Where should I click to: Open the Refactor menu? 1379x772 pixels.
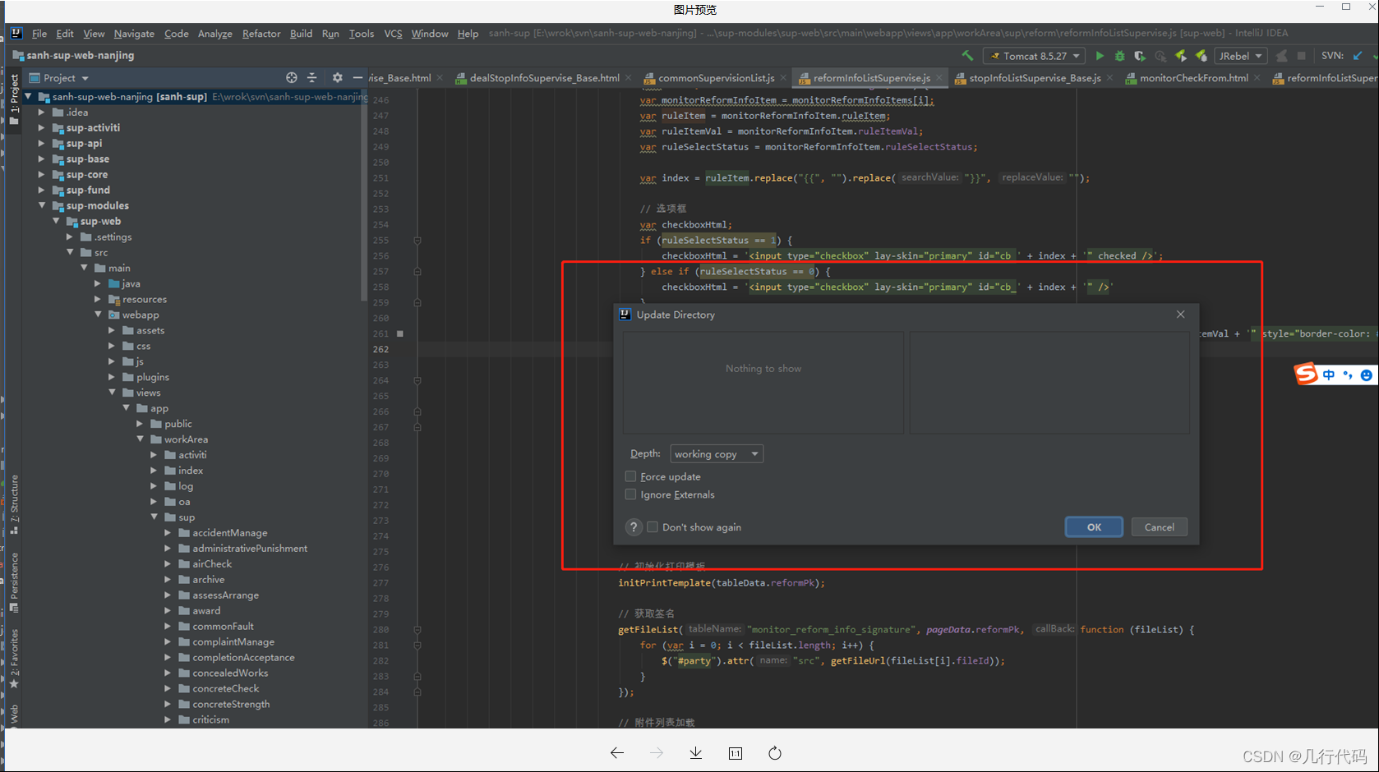tap(261, 34)
